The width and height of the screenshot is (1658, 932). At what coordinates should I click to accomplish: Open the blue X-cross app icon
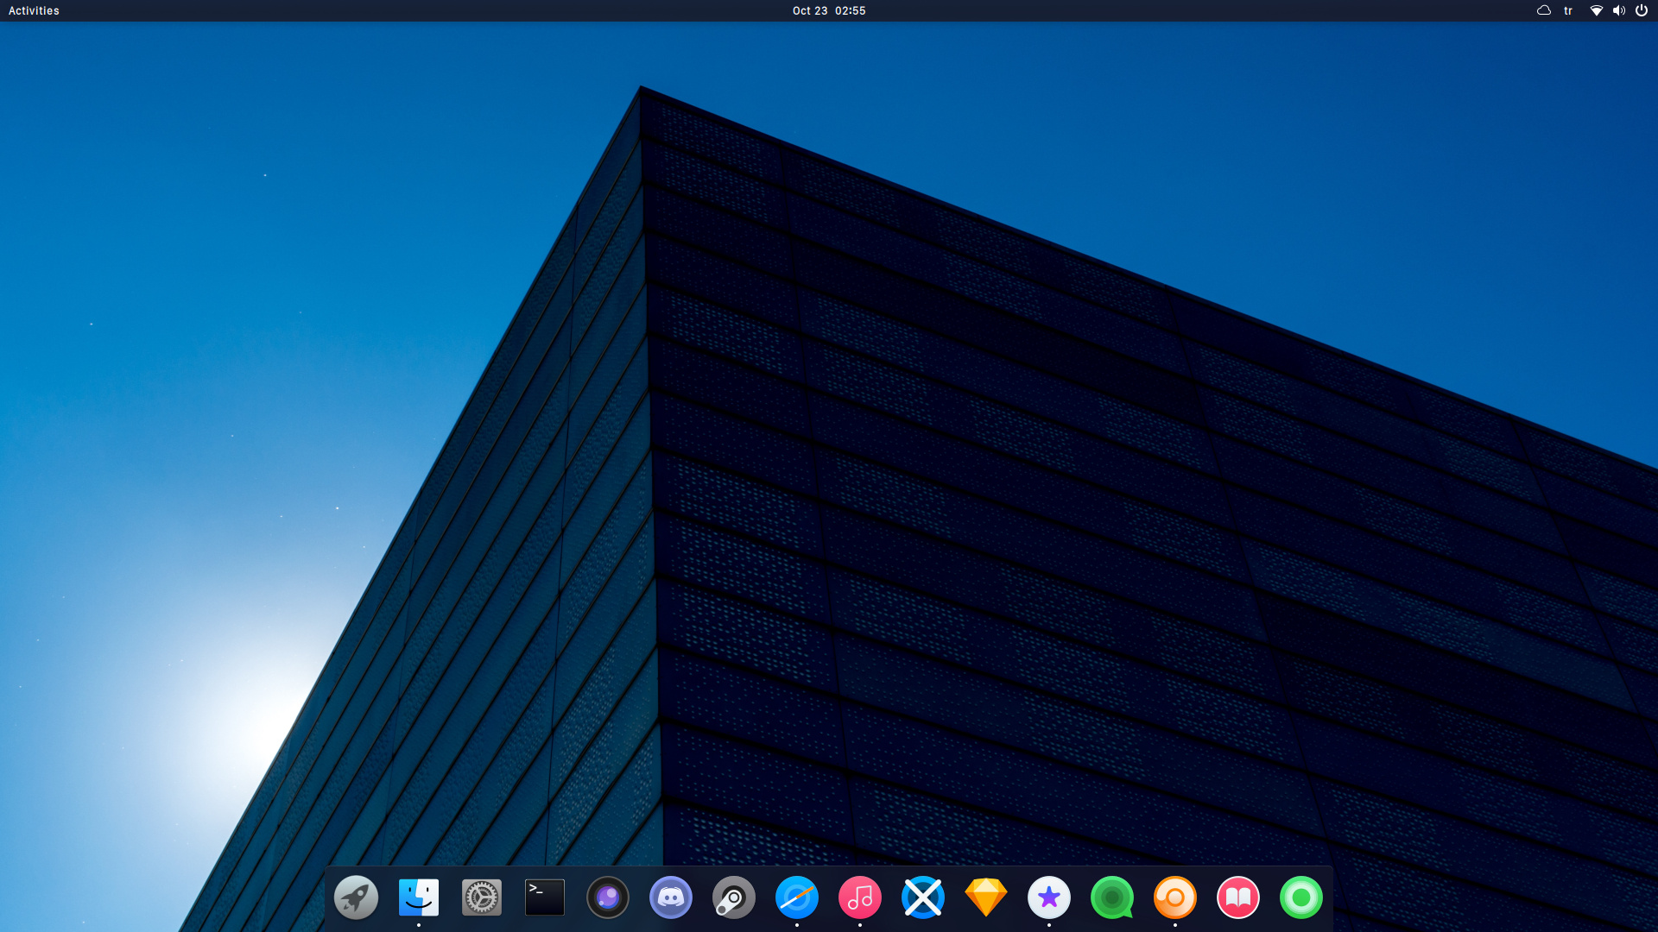923,897
